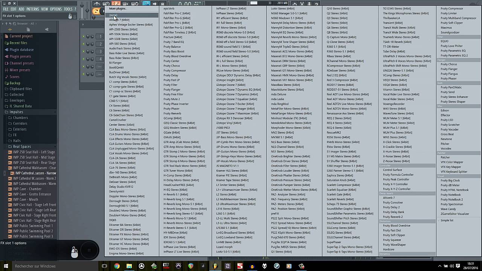Pick ZGameEditor Visualizer

click(x=455, y=214)
